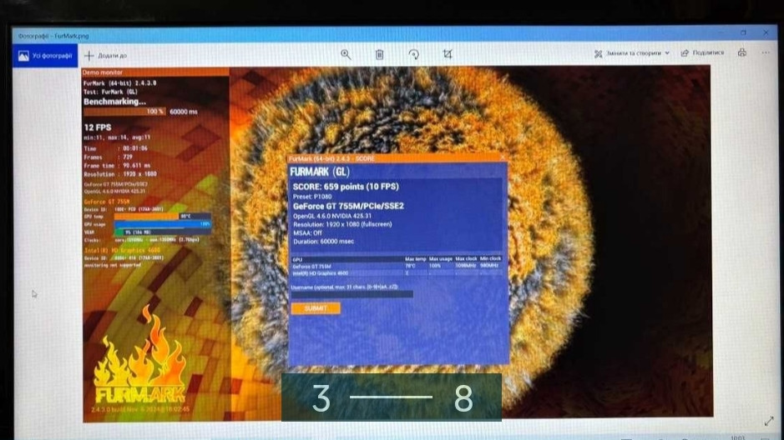784x440 pixels.
Task: Click the "Demo monitor" panel header
Action: (155, 72)
